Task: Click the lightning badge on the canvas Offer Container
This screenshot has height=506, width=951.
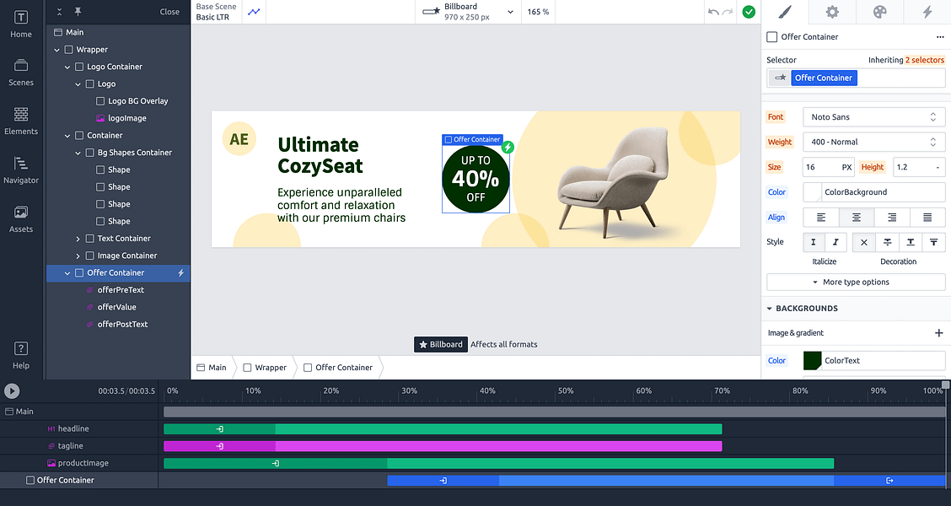Action: 508,147
